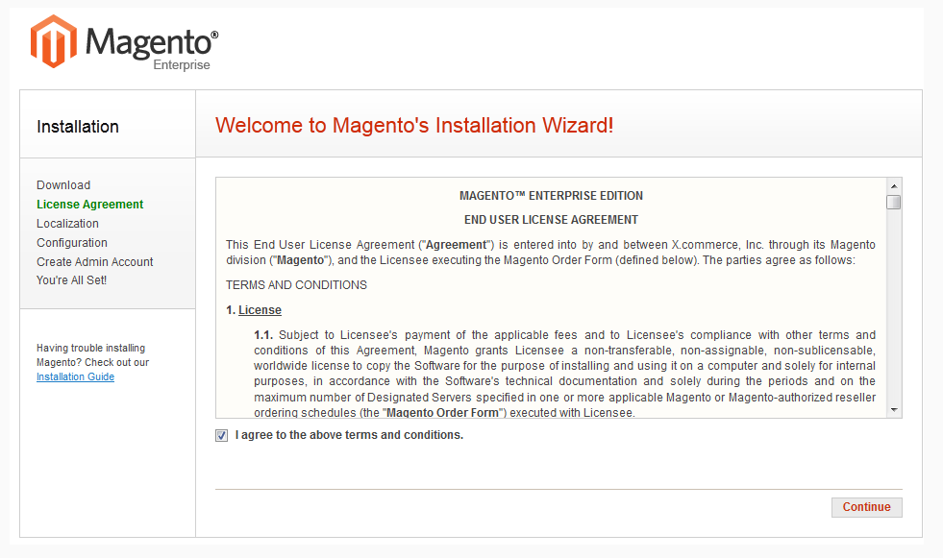This screenshot has width=943, height=558.
Task: Click 'I agree to the above terms' label
Action: [349, 435]
